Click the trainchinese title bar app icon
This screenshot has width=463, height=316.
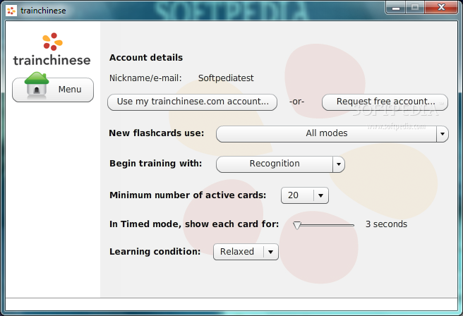(11, 11)
